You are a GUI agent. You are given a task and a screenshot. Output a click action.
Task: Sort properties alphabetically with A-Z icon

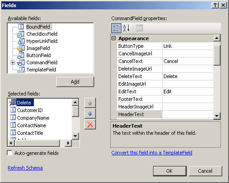[126, 28]
